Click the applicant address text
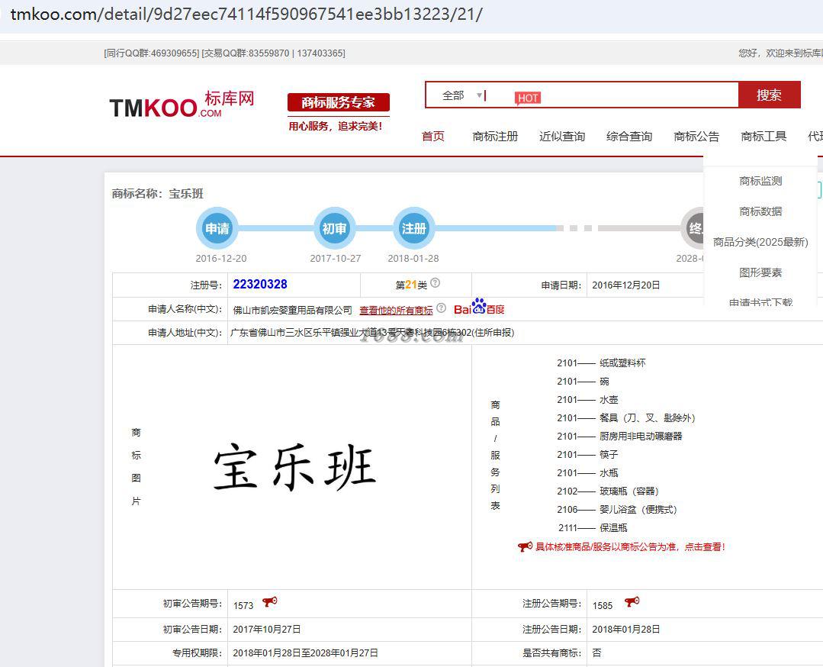The image size is (823, 667). pyautogui.click(x=372, y=333)
